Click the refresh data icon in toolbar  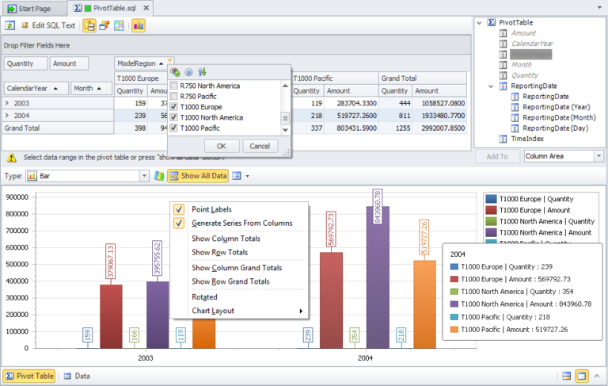click(x=9, y=25)
